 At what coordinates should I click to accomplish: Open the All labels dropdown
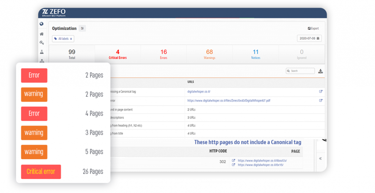(63, 39)
